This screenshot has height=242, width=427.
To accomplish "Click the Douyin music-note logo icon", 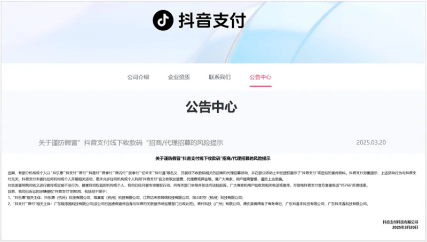I will (163, 20).
